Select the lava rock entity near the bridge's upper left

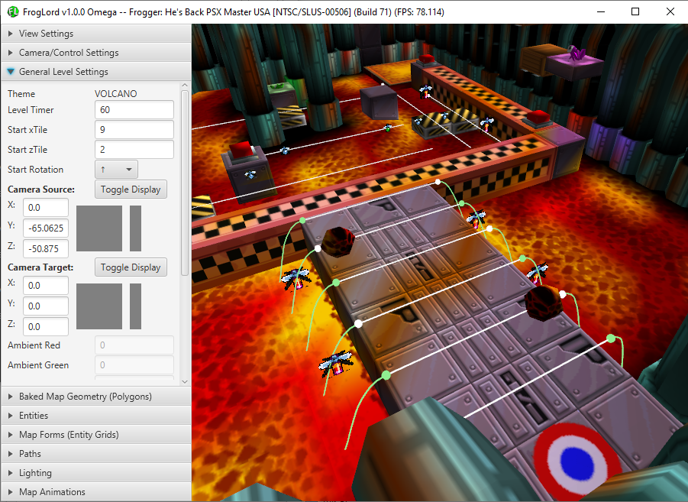tap(338, 241)
